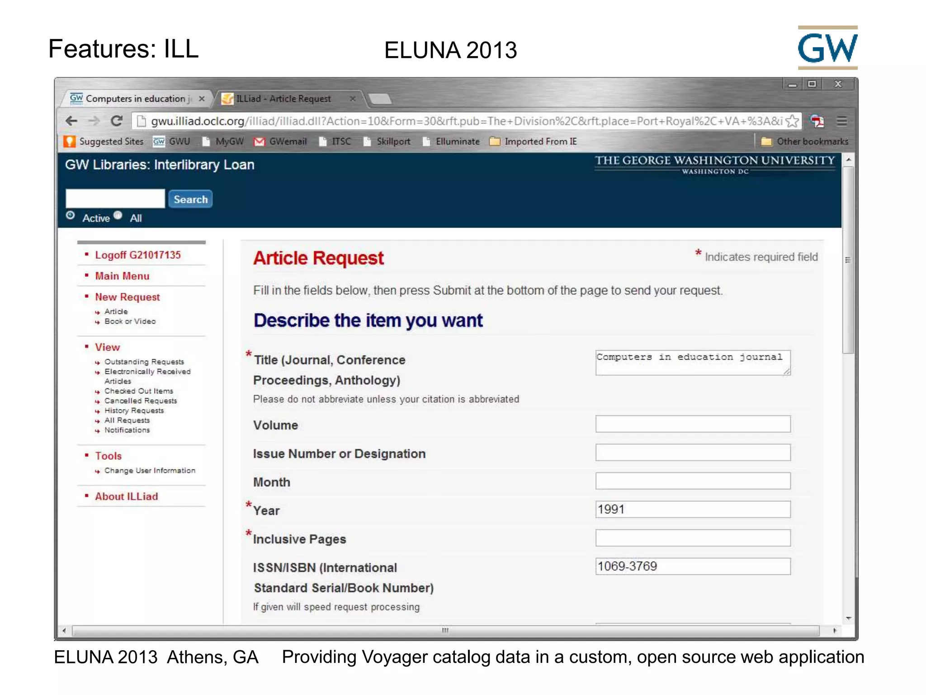
Task: Open the Main Menu link
Action: 122,276
